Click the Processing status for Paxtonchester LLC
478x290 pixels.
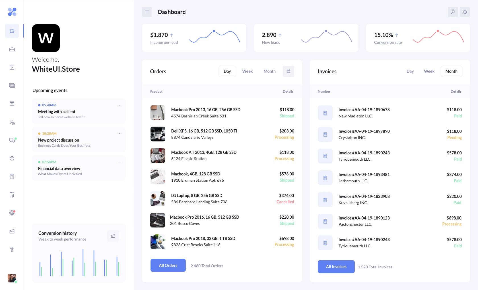coord(452,224)
